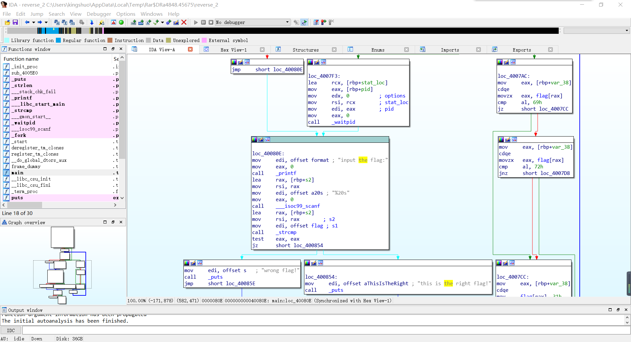This screenshot has width=631, height=342.
Task: Click the pause process icon
Action: pos(203,22)
